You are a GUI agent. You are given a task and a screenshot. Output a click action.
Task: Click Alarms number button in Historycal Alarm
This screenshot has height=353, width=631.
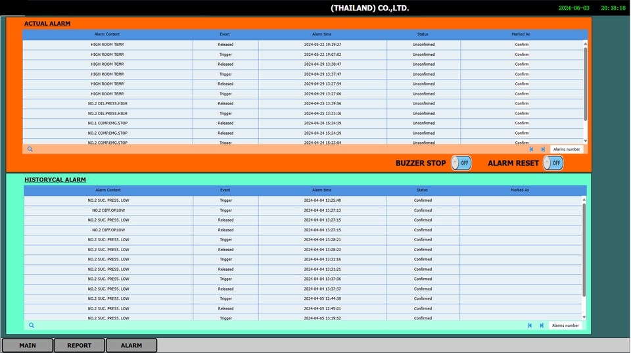pyautogui.click(x=565, y=325)
